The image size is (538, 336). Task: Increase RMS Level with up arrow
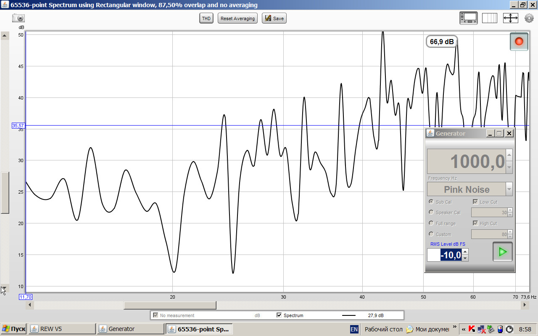[465, 252]
